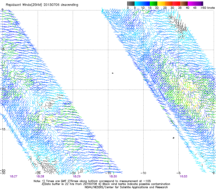Click the small island mark near -6 longitude, -16 latitude
Screen dimensions: 216x189
[173, 138]
